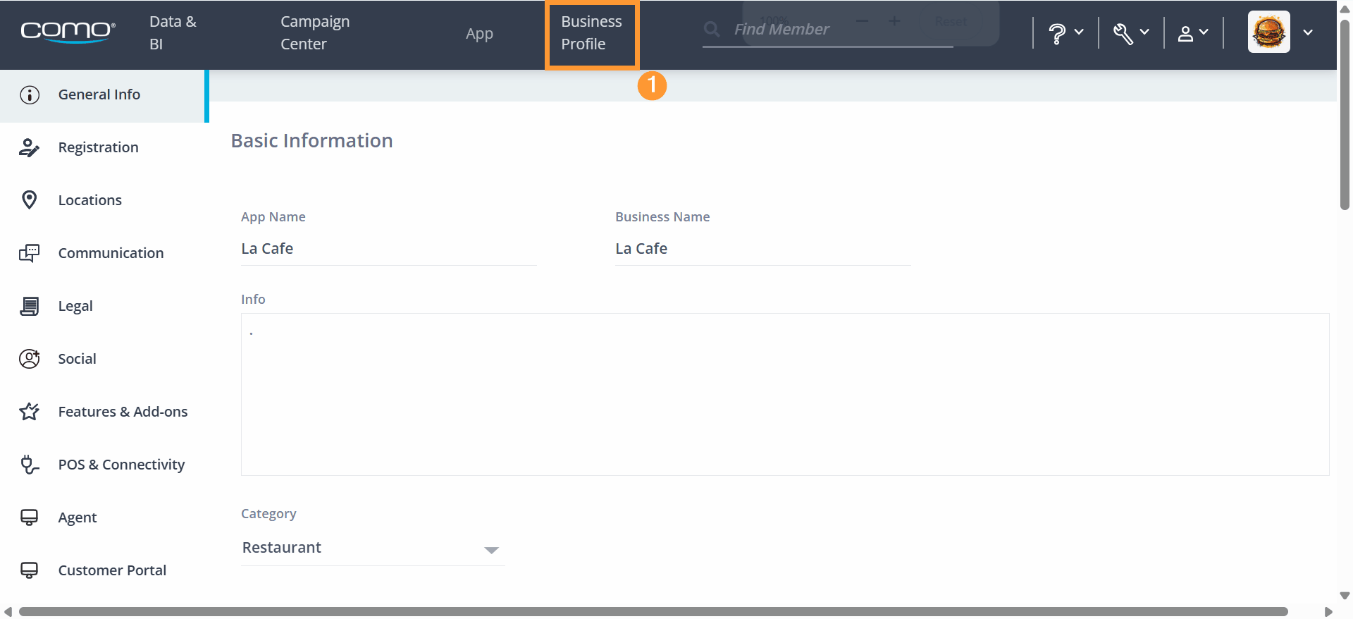Select the Locations map pin icon
Viewport: 1353px width, 619px height.
tap(30, 200)
